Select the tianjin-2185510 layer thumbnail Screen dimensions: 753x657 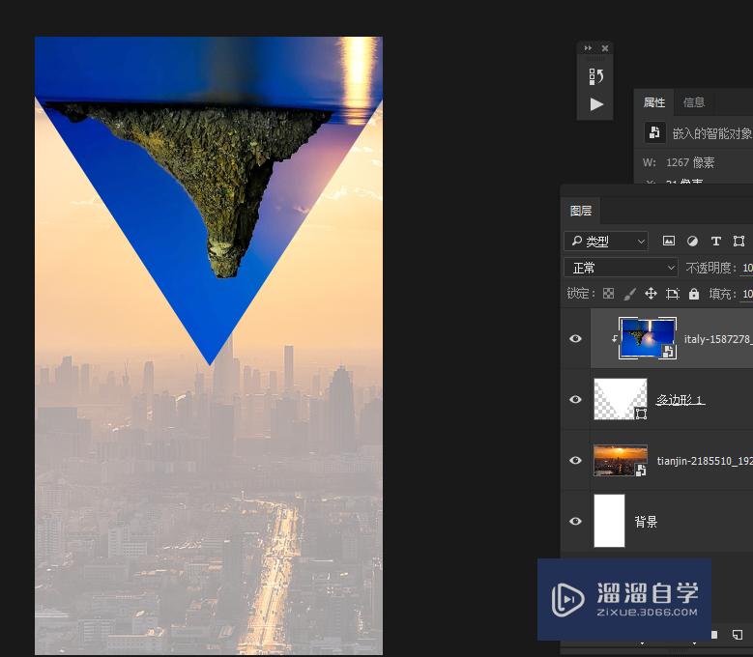pyautogui.click(x=621, y=460)
